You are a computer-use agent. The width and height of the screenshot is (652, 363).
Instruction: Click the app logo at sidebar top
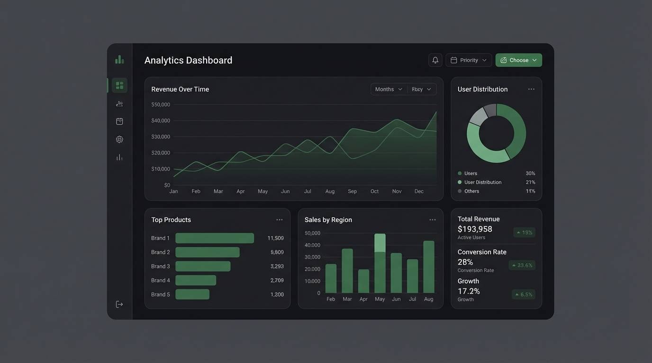119,59
